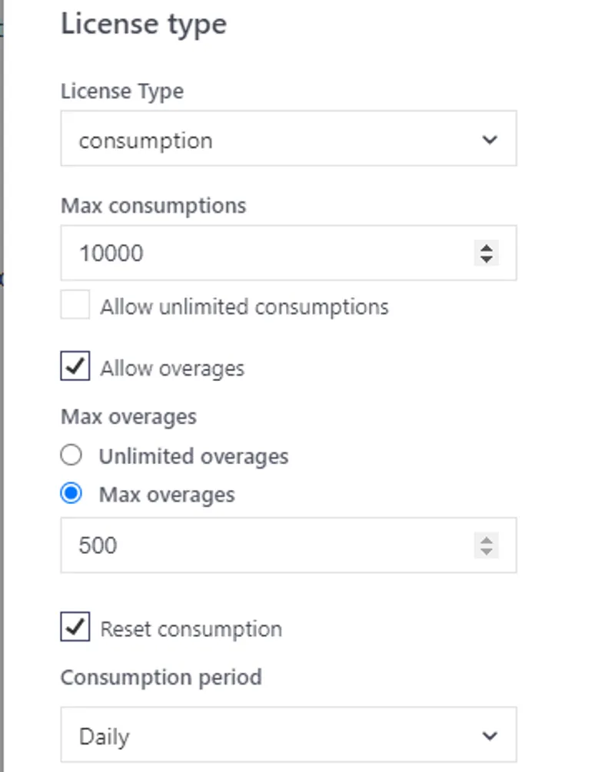Decrease Max consumptions with the down arrow
Screen dimensions: 615x772
486,259
